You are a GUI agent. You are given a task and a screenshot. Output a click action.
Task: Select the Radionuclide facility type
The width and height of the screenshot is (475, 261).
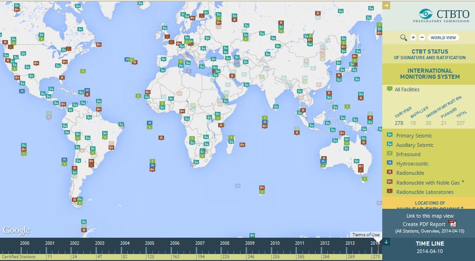pyautogui.click(x=410, y=173)
